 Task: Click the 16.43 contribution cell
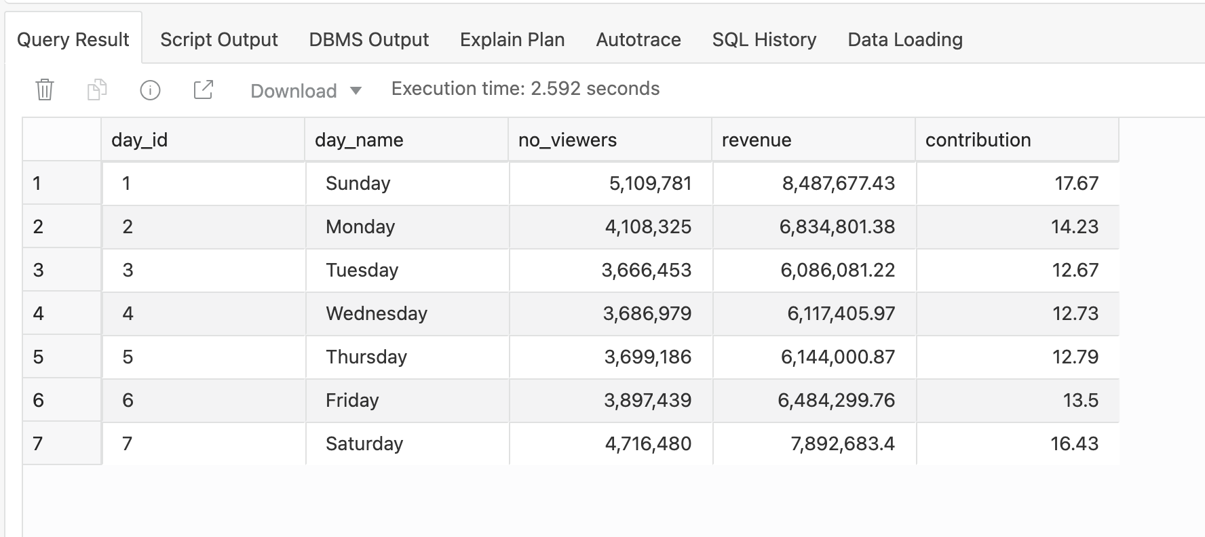tap(1018, 443)
